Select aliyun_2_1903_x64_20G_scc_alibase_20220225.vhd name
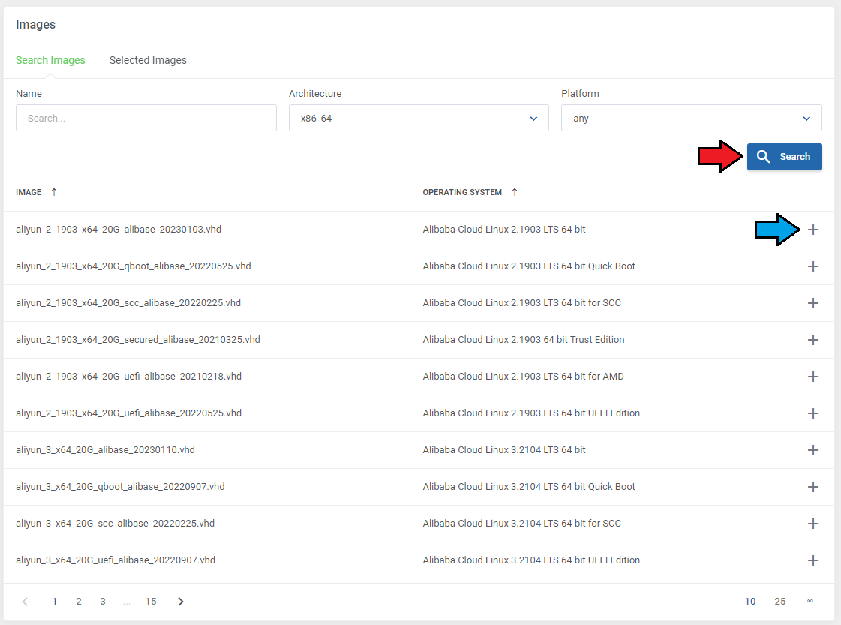Image resolution: width=841 pixels, height=625 pixels. pos(128,303)
